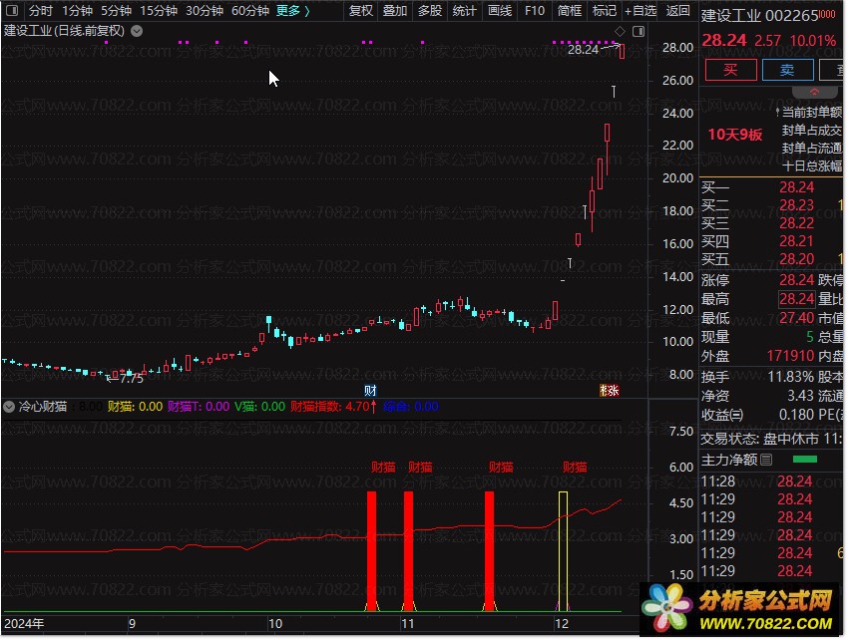Click the 当前封单额 label

point(812,113)
